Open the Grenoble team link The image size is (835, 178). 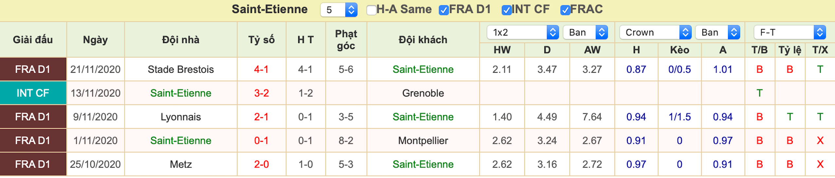point(423,93)
